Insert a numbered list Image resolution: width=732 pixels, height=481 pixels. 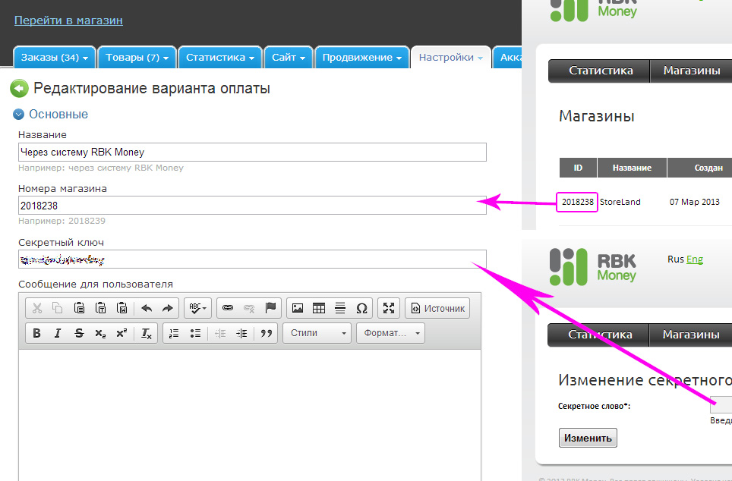tap(174, 333)
